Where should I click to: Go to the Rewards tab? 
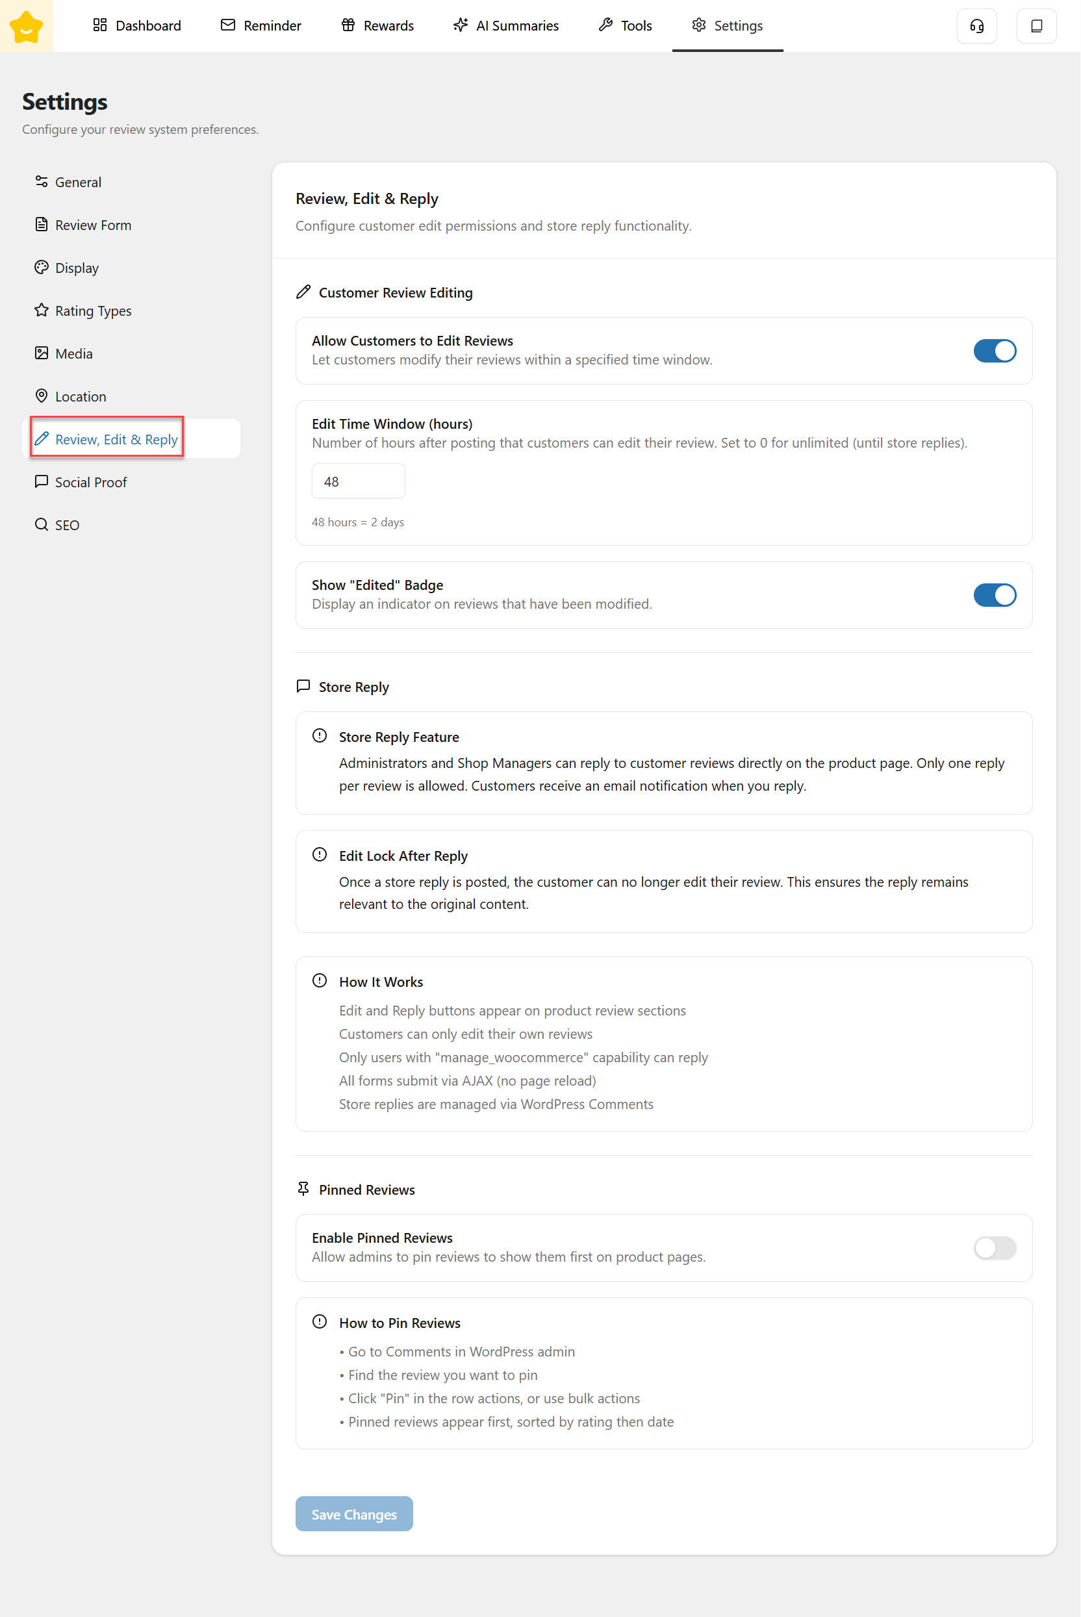[378, 26]
